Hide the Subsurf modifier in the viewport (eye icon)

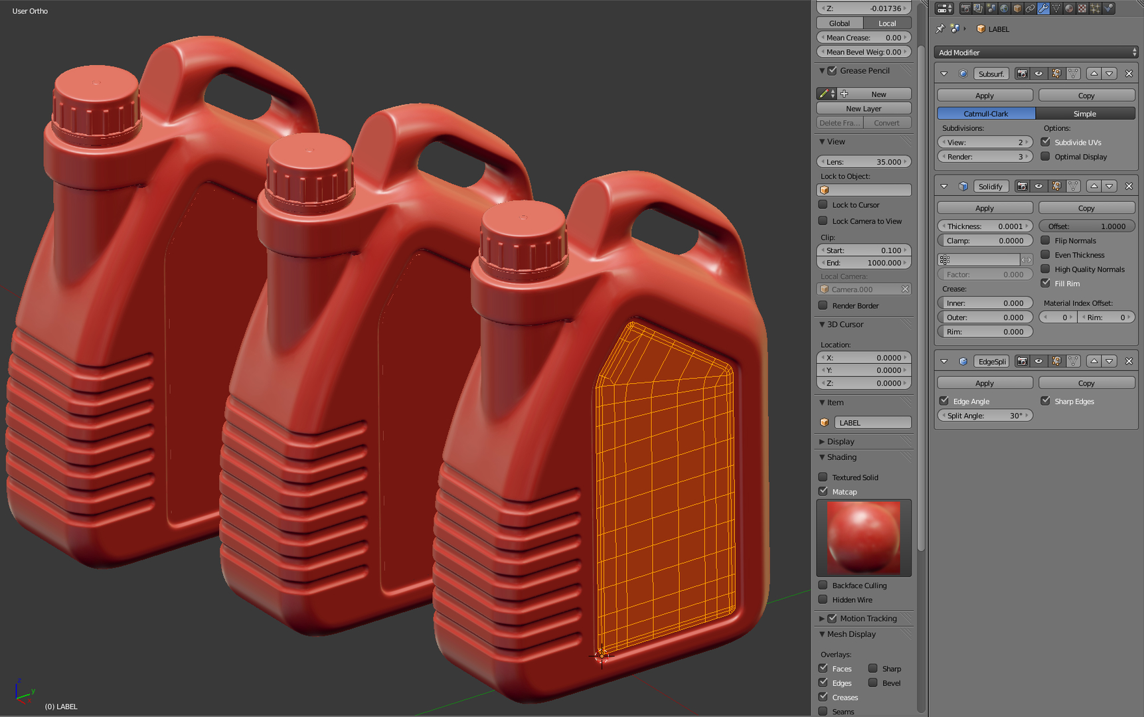point(1038,73)
